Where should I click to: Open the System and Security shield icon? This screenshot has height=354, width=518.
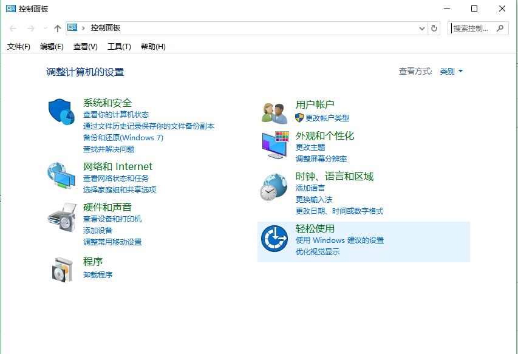(x=61, y=112)
